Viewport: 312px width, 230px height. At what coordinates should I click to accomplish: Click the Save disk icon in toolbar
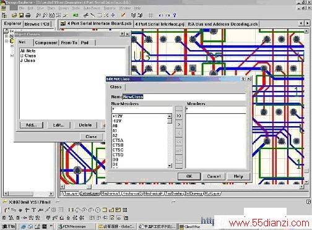coord(21,15)
